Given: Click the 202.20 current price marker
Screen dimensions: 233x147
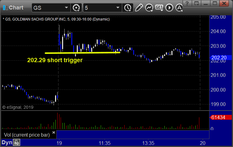Looking at the screenshot, I should pos(220,58).
